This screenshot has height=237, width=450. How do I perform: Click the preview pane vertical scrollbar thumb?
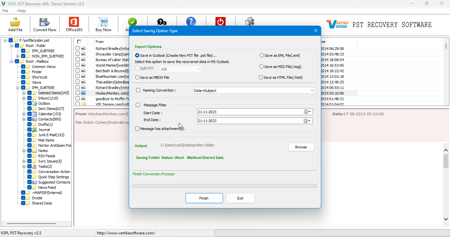(446, 161)
